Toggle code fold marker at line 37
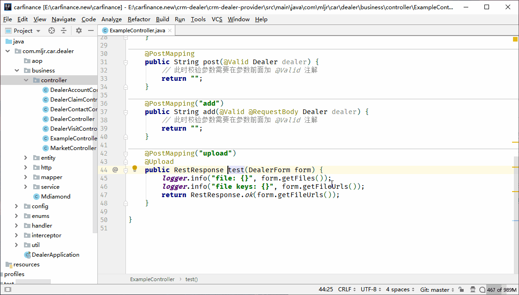519x295 pixels. (x=125, y=112)
